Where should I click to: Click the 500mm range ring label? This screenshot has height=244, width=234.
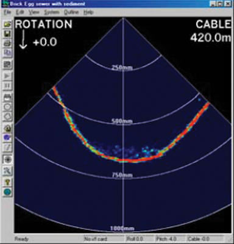[x=122, y=121]
